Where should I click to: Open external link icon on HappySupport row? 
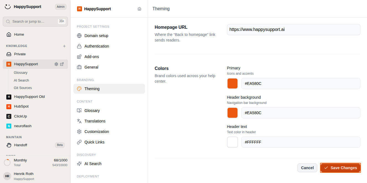[x=62, y=64]
